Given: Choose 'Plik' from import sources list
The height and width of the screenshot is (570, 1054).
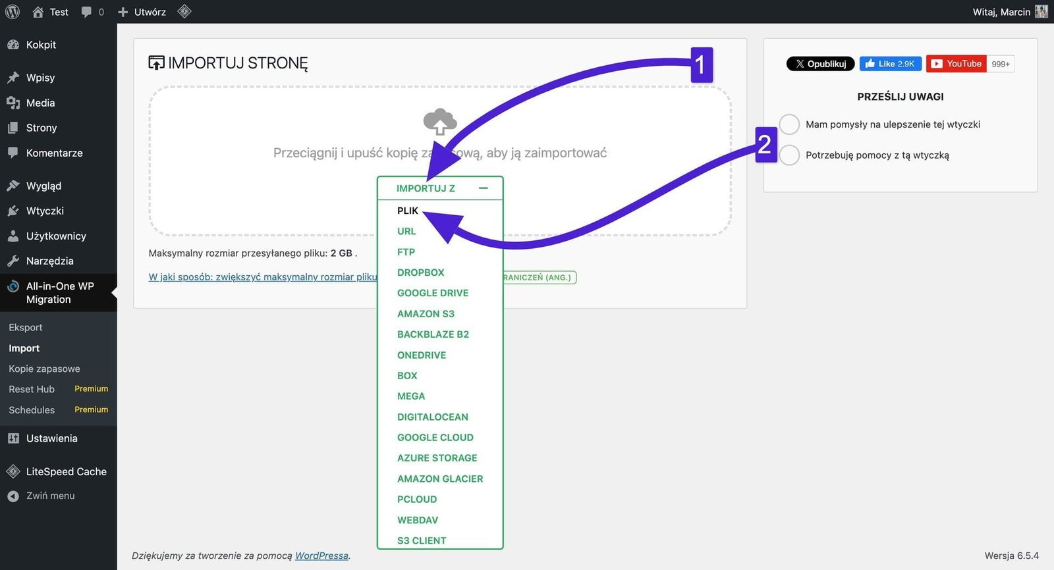Looking at the screenshot, I should (x=407, y=211).
